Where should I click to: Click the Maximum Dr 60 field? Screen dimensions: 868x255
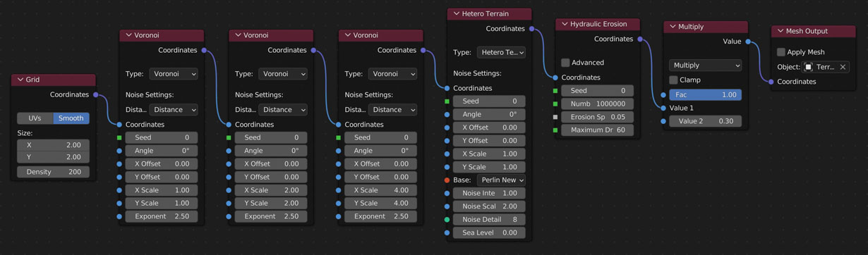(x=597, y=130)
